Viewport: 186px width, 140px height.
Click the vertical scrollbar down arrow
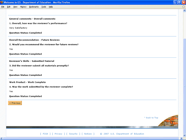point(184,135)
